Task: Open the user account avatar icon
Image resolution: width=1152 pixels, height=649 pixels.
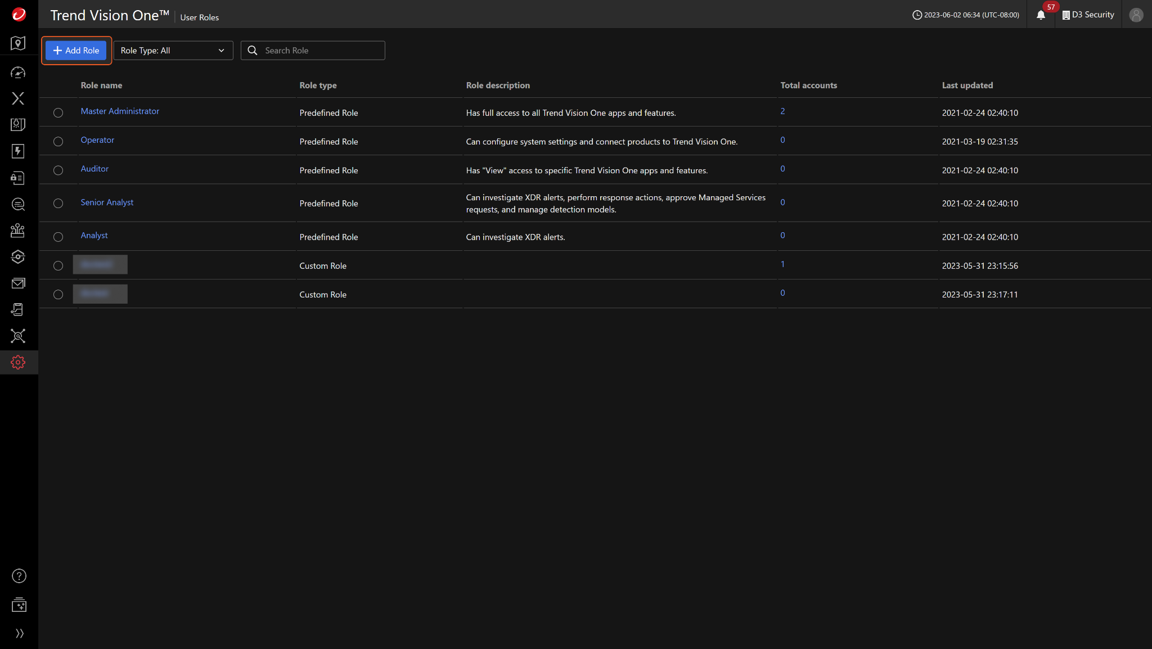Action: pyautogui.click(x=1136, y=15)
